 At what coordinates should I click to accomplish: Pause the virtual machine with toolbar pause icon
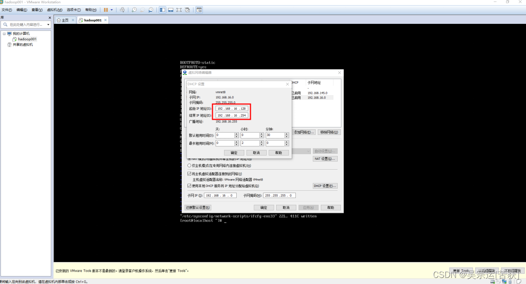(106, 10)
